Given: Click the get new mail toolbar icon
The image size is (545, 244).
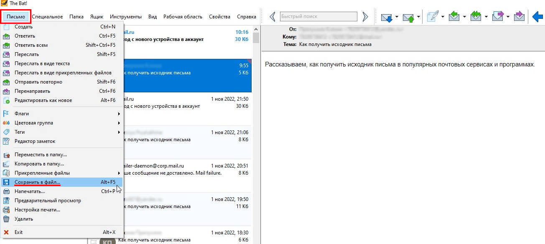Looking at the screenshot, I should (x=386, y=17).
